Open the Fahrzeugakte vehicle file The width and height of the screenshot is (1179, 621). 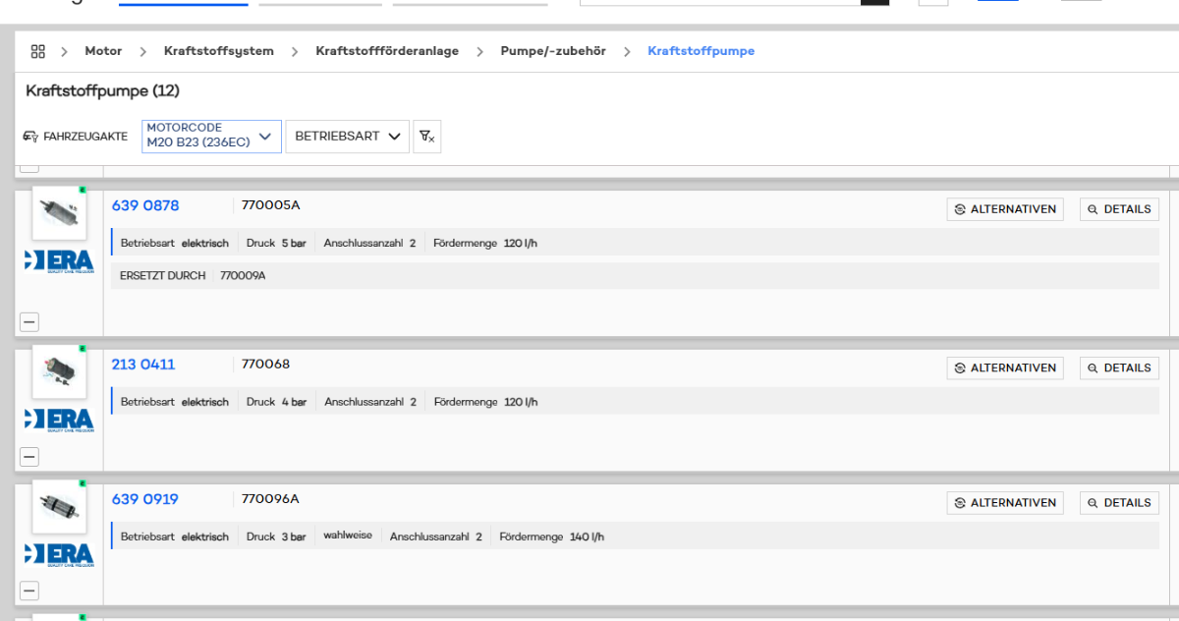click(x=75, y=137)
